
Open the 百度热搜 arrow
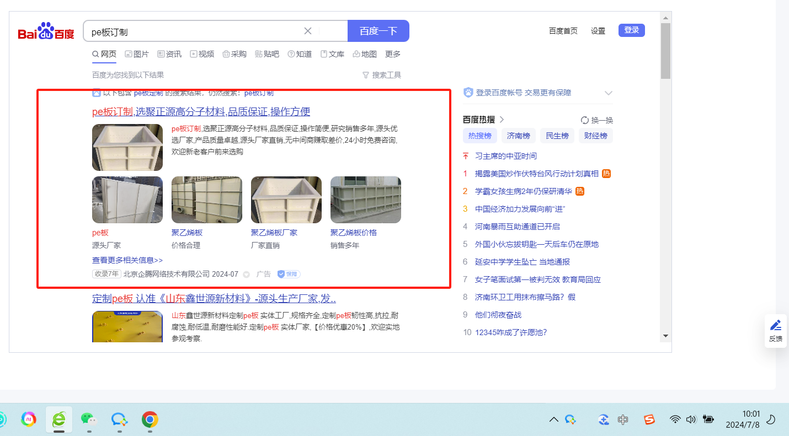[x=502, y=120]
